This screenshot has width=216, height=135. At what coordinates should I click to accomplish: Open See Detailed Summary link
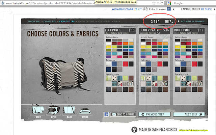[193, 22]
